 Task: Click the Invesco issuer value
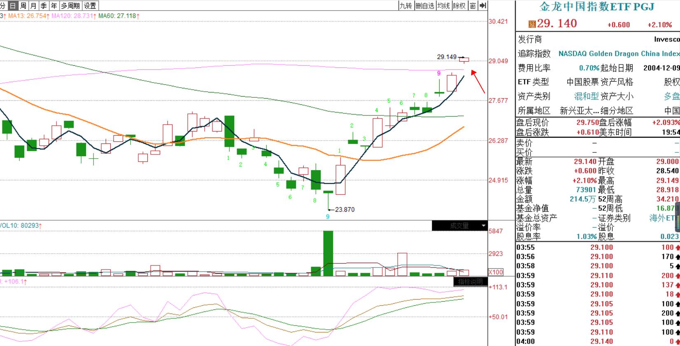click(x=667, y=39)
